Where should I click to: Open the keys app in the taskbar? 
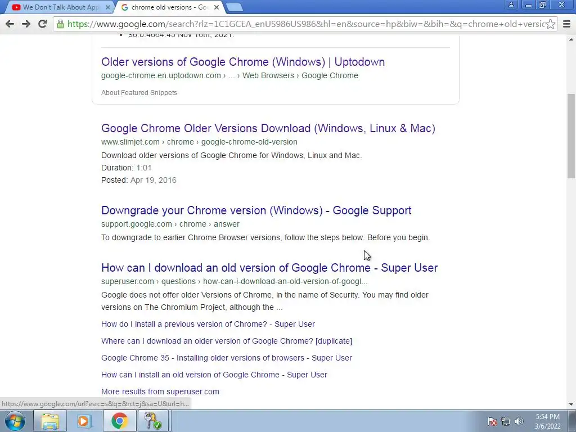coord(153,421)
